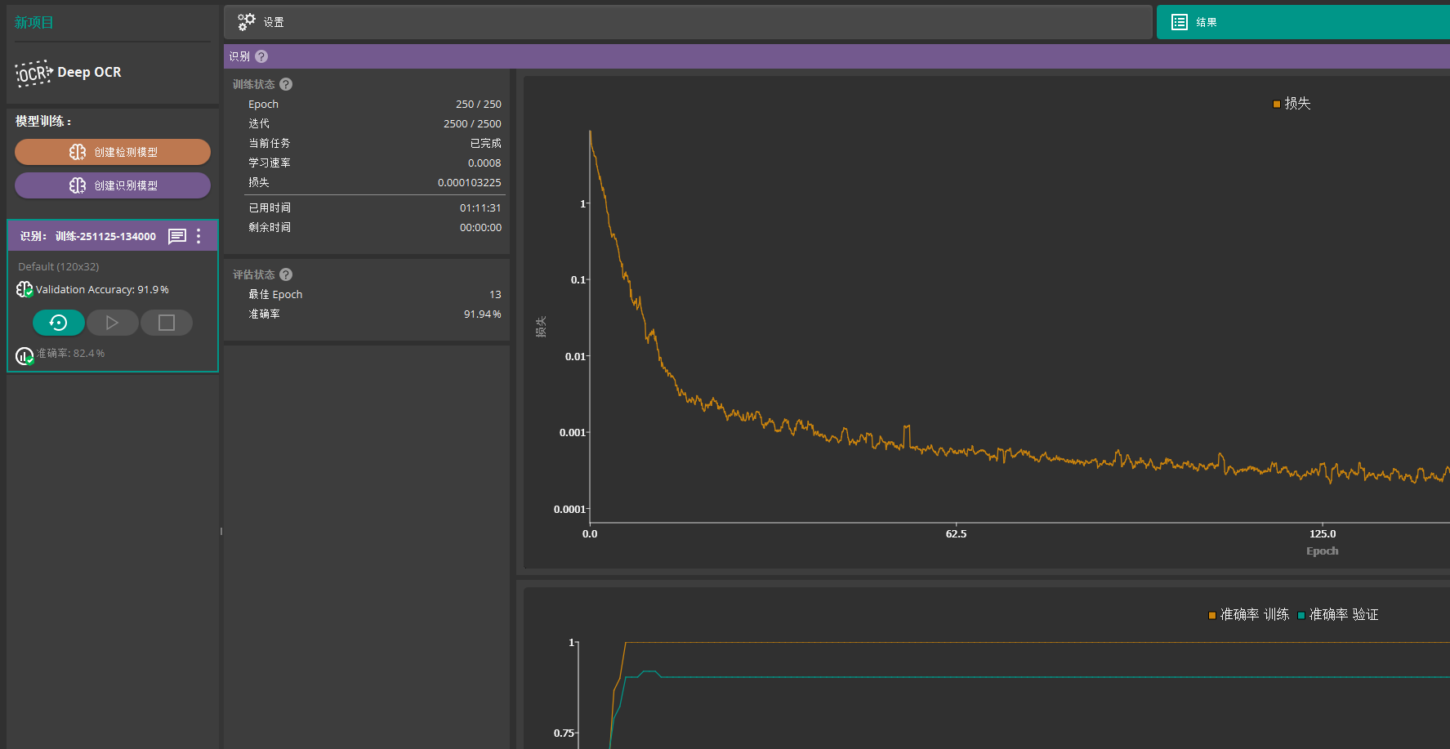Toggle the 准确率 验证 legend series
The width and height of the screenshot is (1450, 749).
click(x=1338, y=614)
